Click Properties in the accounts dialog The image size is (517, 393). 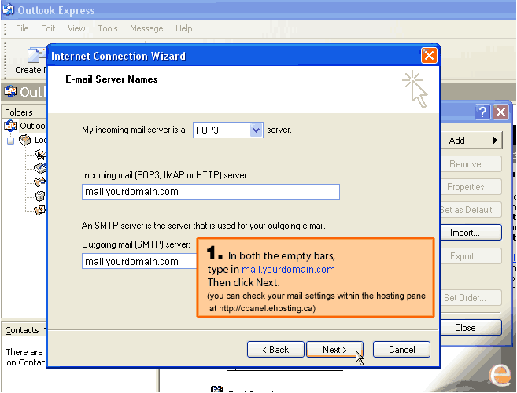click(471, 187)
